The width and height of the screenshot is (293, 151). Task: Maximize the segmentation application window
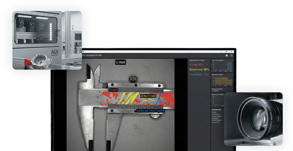226,51
